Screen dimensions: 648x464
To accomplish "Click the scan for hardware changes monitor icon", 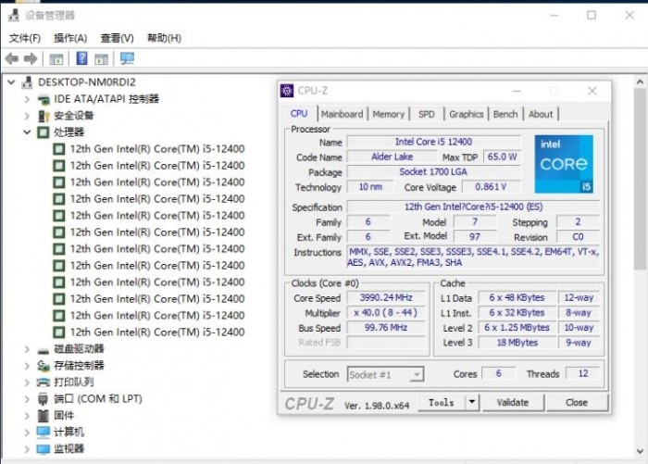I will (x=127, y=58).
